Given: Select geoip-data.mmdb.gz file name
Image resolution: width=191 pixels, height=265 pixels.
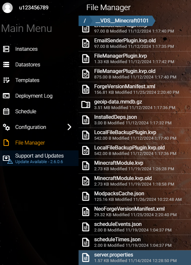Looking at the screenshot, I should [118, 102].
